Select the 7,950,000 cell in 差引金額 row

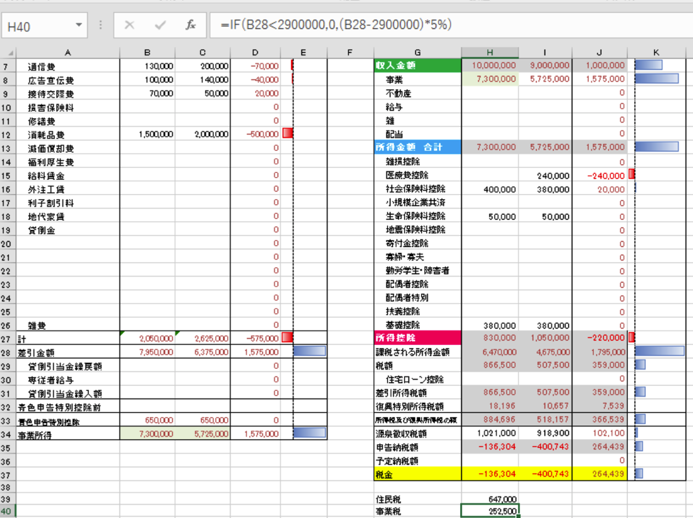click(147, 352)
